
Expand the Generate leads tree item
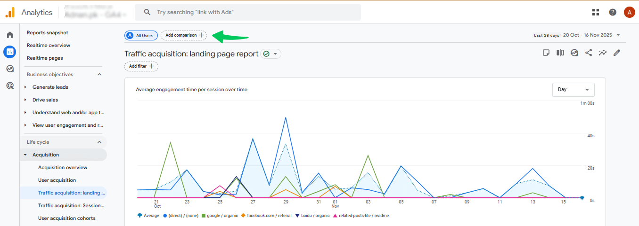coord(25,87)
